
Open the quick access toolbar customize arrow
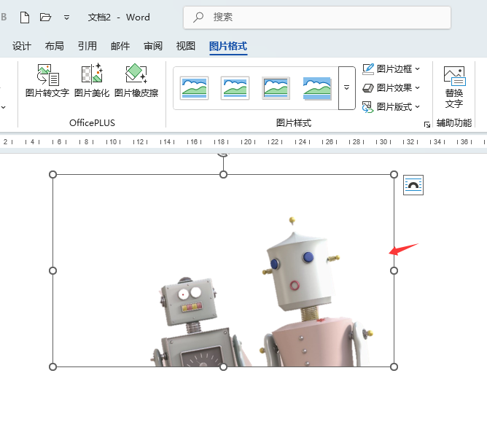tap(66, 17)
